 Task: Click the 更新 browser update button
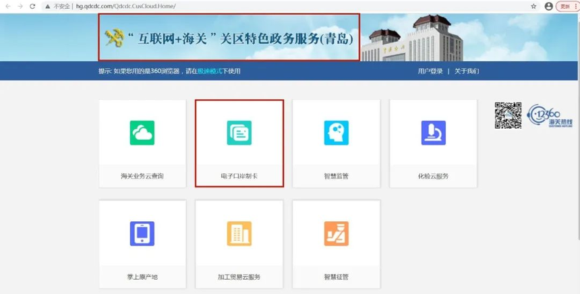tap(565, 6)
